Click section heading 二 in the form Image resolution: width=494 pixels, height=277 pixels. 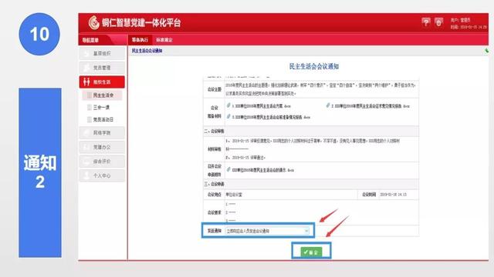click(x=215, y=131)
